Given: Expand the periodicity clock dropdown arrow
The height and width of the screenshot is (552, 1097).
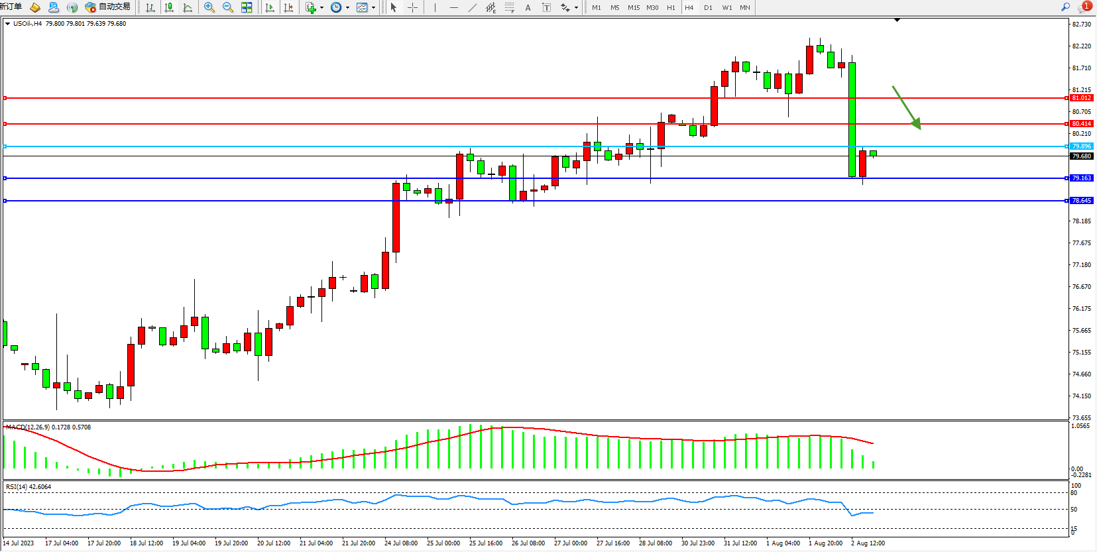Looking at the screenshot, I should pyautogui.click(x=347, y=8).
